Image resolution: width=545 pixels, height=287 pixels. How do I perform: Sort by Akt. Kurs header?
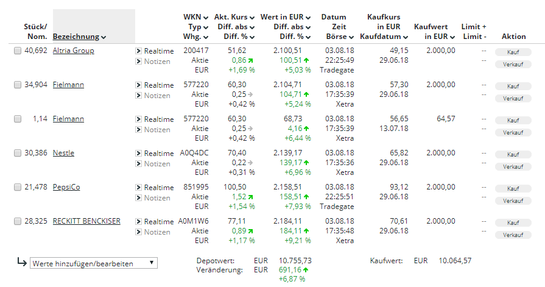(x=234, y=17)
